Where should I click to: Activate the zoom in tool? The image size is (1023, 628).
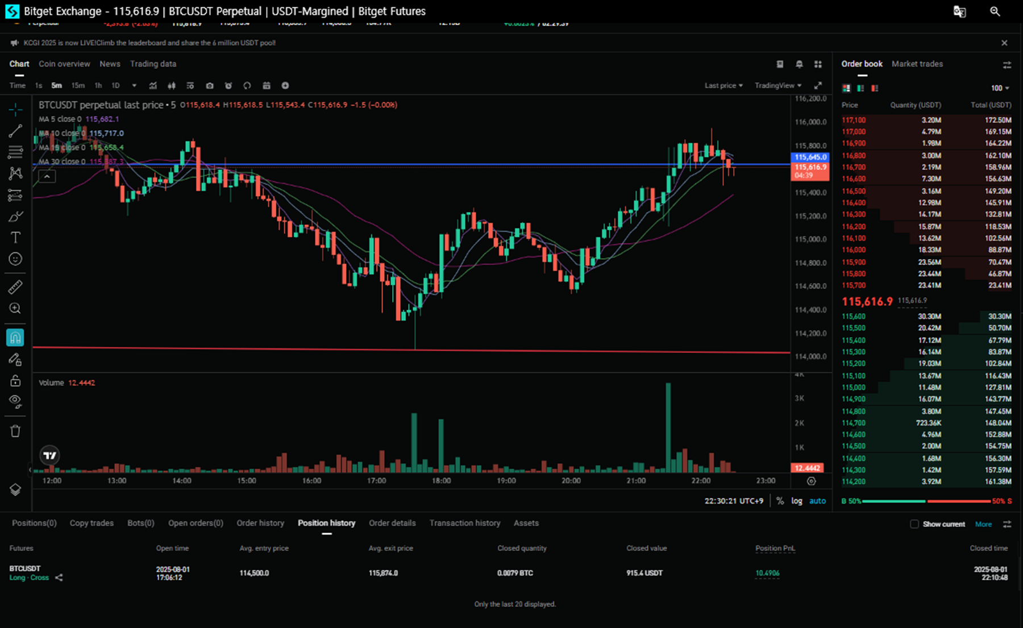15,309
